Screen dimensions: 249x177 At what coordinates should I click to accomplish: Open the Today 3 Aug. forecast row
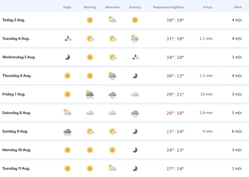[124, 20]
